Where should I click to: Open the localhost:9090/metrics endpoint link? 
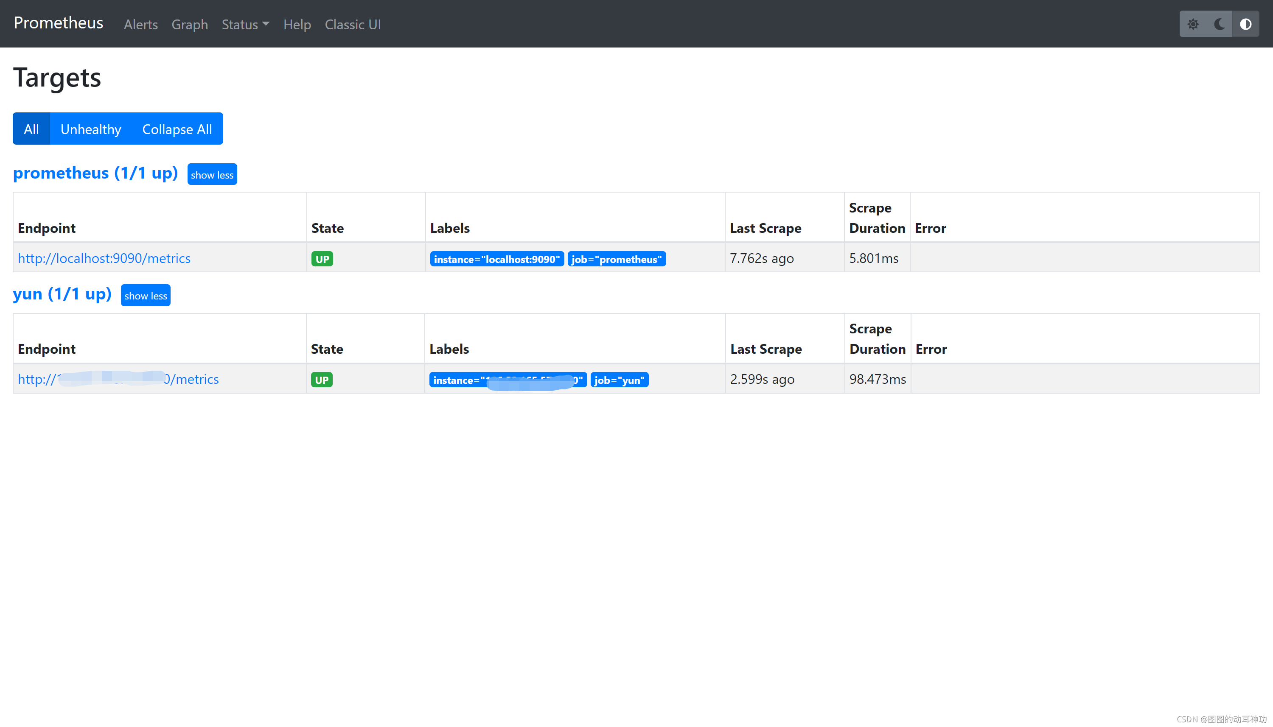tap(104, 258)
